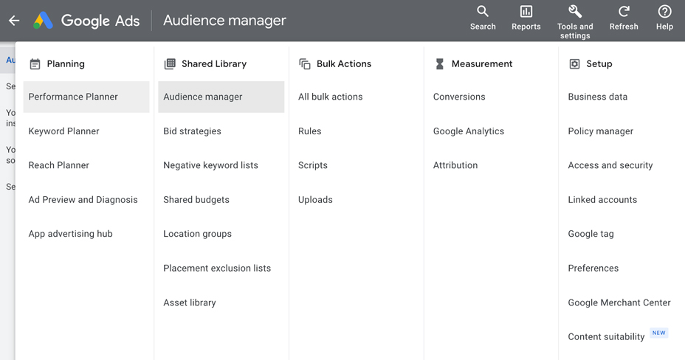This screenshot has height=360, width=685.
Task: Click the Setup heading
Action: coord(599,63)
